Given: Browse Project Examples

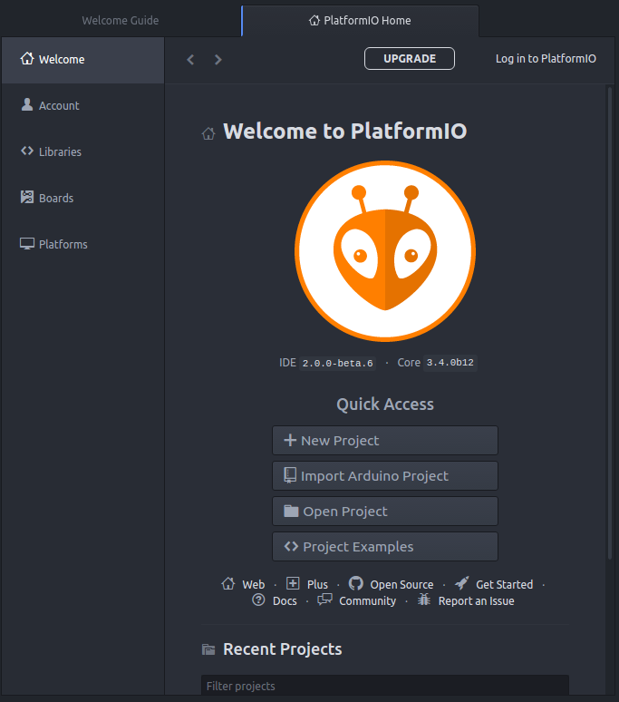Looking at the screenshot, I should click(x=385, y=547).
